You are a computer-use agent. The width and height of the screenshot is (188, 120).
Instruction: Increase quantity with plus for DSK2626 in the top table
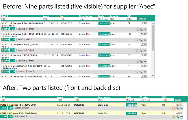pyautogui.click(x=143, y=23)
